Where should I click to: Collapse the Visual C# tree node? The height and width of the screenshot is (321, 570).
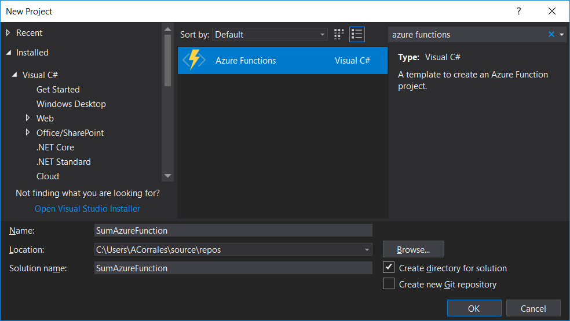pos(14,75)
